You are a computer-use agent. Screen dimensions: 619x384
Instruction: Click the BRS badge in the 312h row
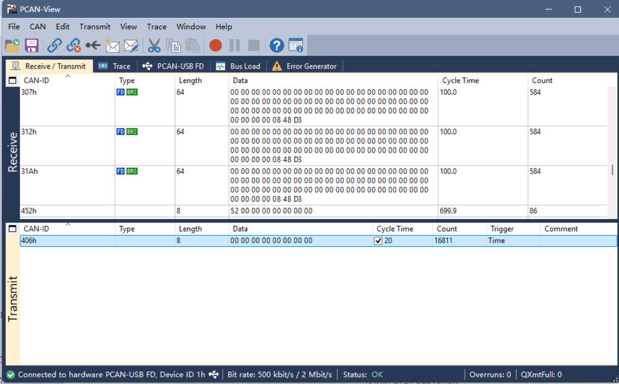click(132, 132)
